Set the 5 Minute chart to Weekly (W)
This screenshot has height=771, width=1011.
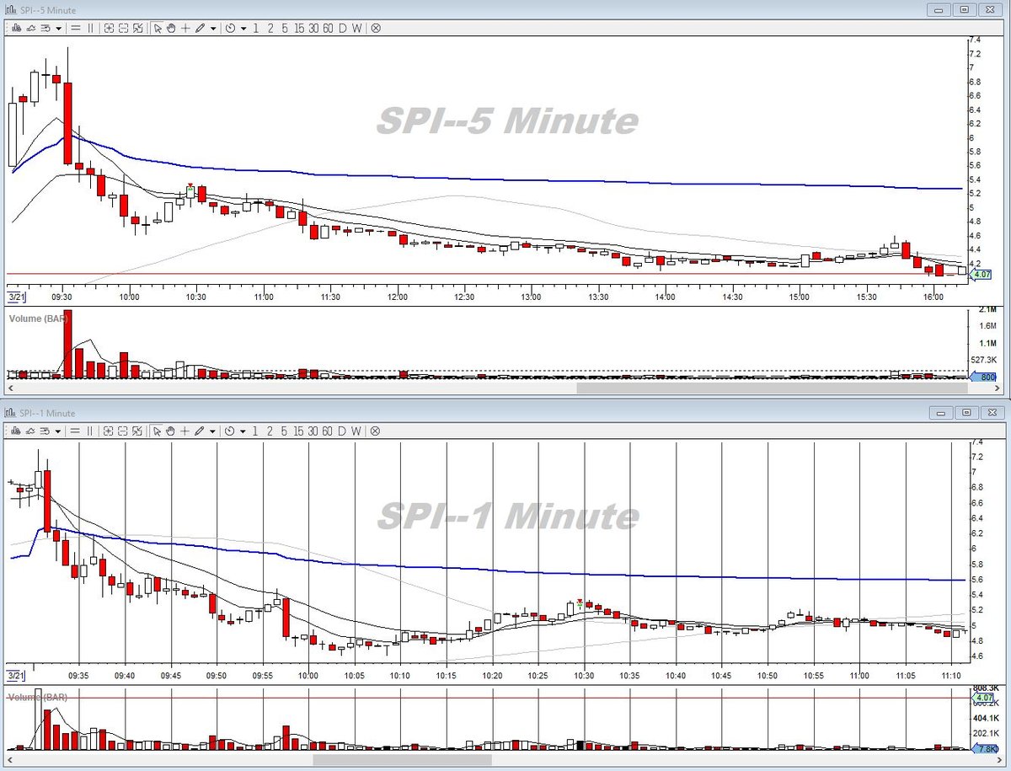click(x=357, y=28)
